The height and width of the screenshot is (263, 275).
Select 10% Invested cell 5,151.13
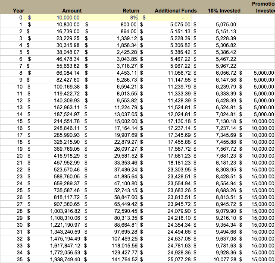point(214,32)
